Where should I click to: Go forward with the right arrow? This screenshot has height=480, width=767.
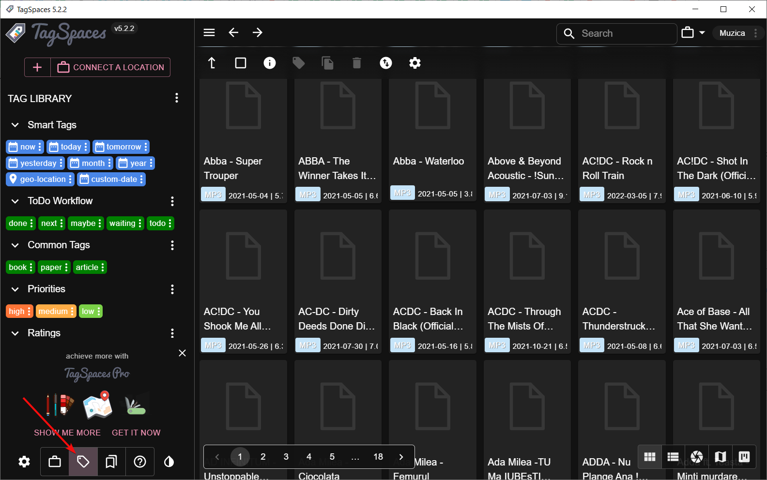pyautogui.click(x=258, y=32)
